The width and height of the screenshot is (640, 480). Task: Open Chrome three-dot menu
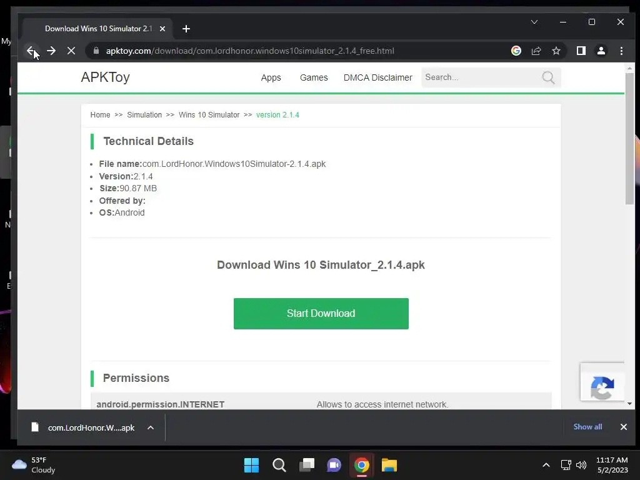tap(621, 51)
